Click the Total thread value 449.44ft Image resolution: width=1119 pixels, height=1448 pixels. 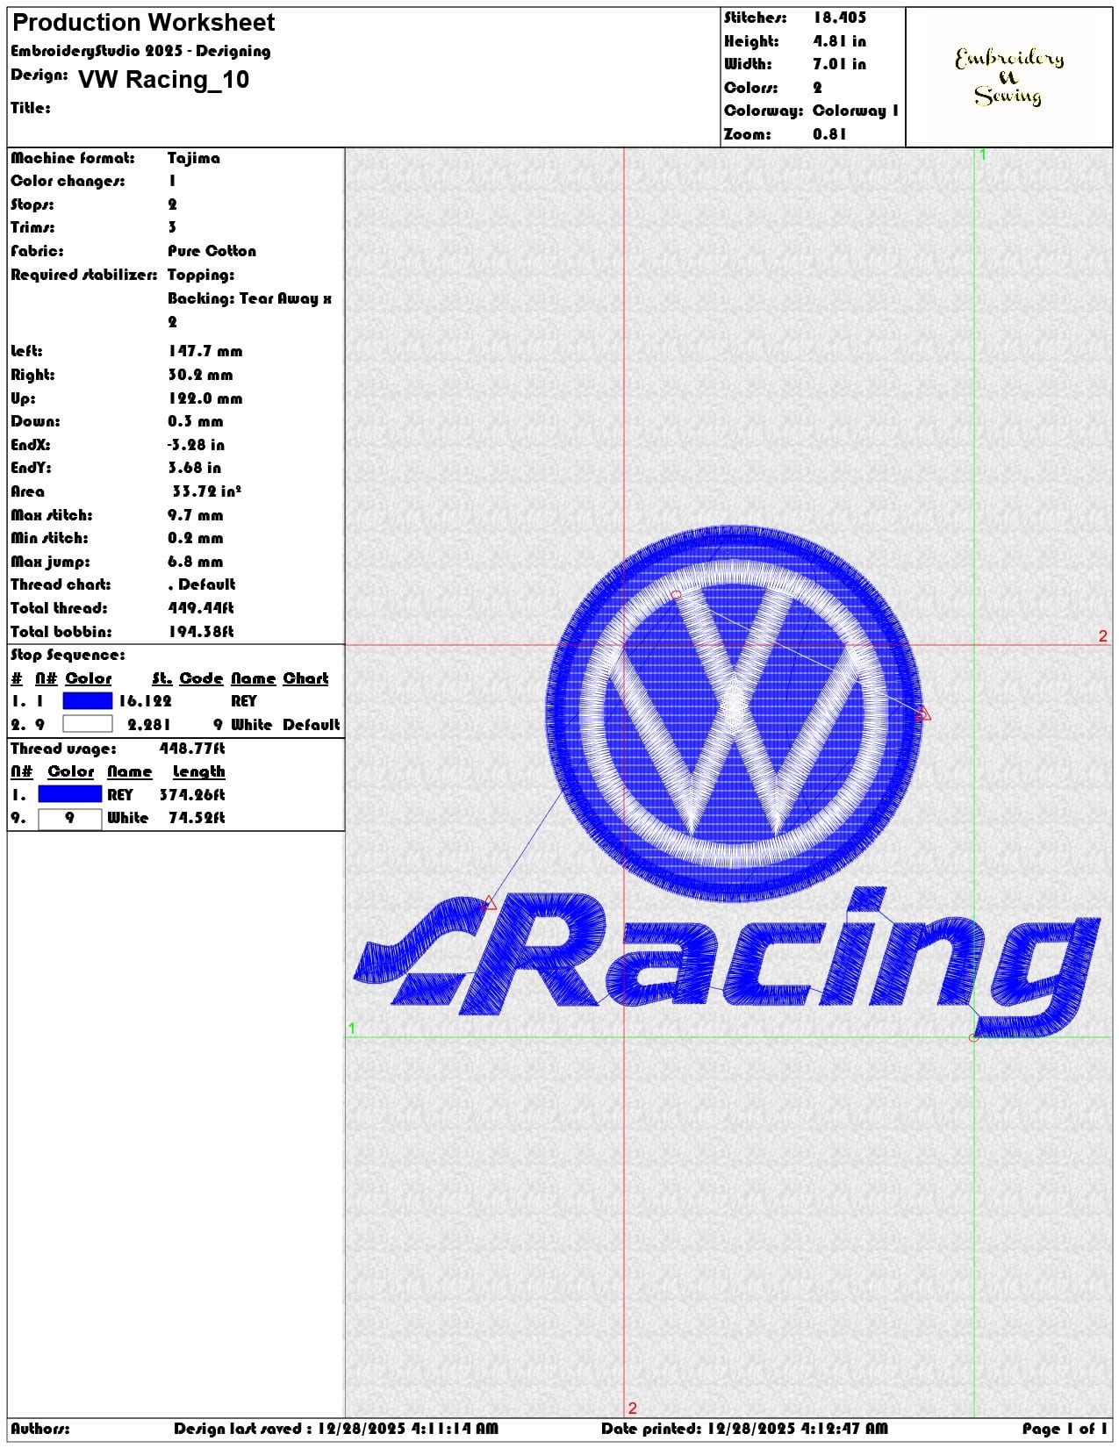tap(201, 608)
